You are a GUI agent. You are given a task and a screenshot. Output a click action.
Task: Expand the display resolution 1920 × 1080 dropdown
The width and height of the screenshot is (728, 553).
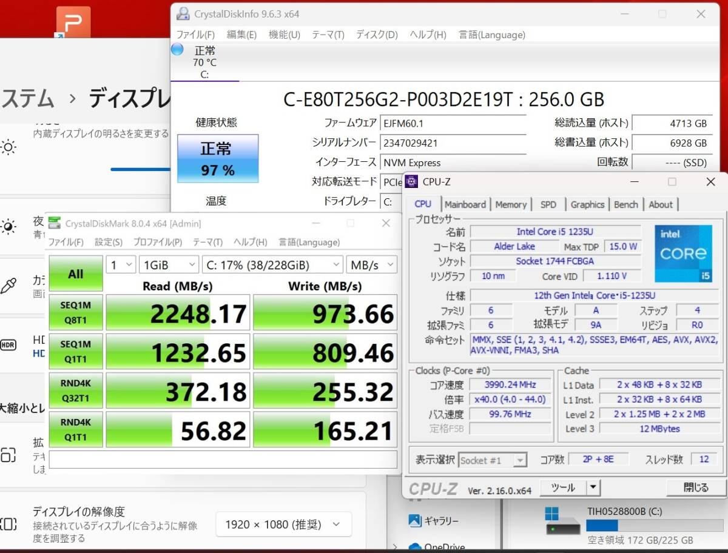pyautogui.click(x=283, y=525)
